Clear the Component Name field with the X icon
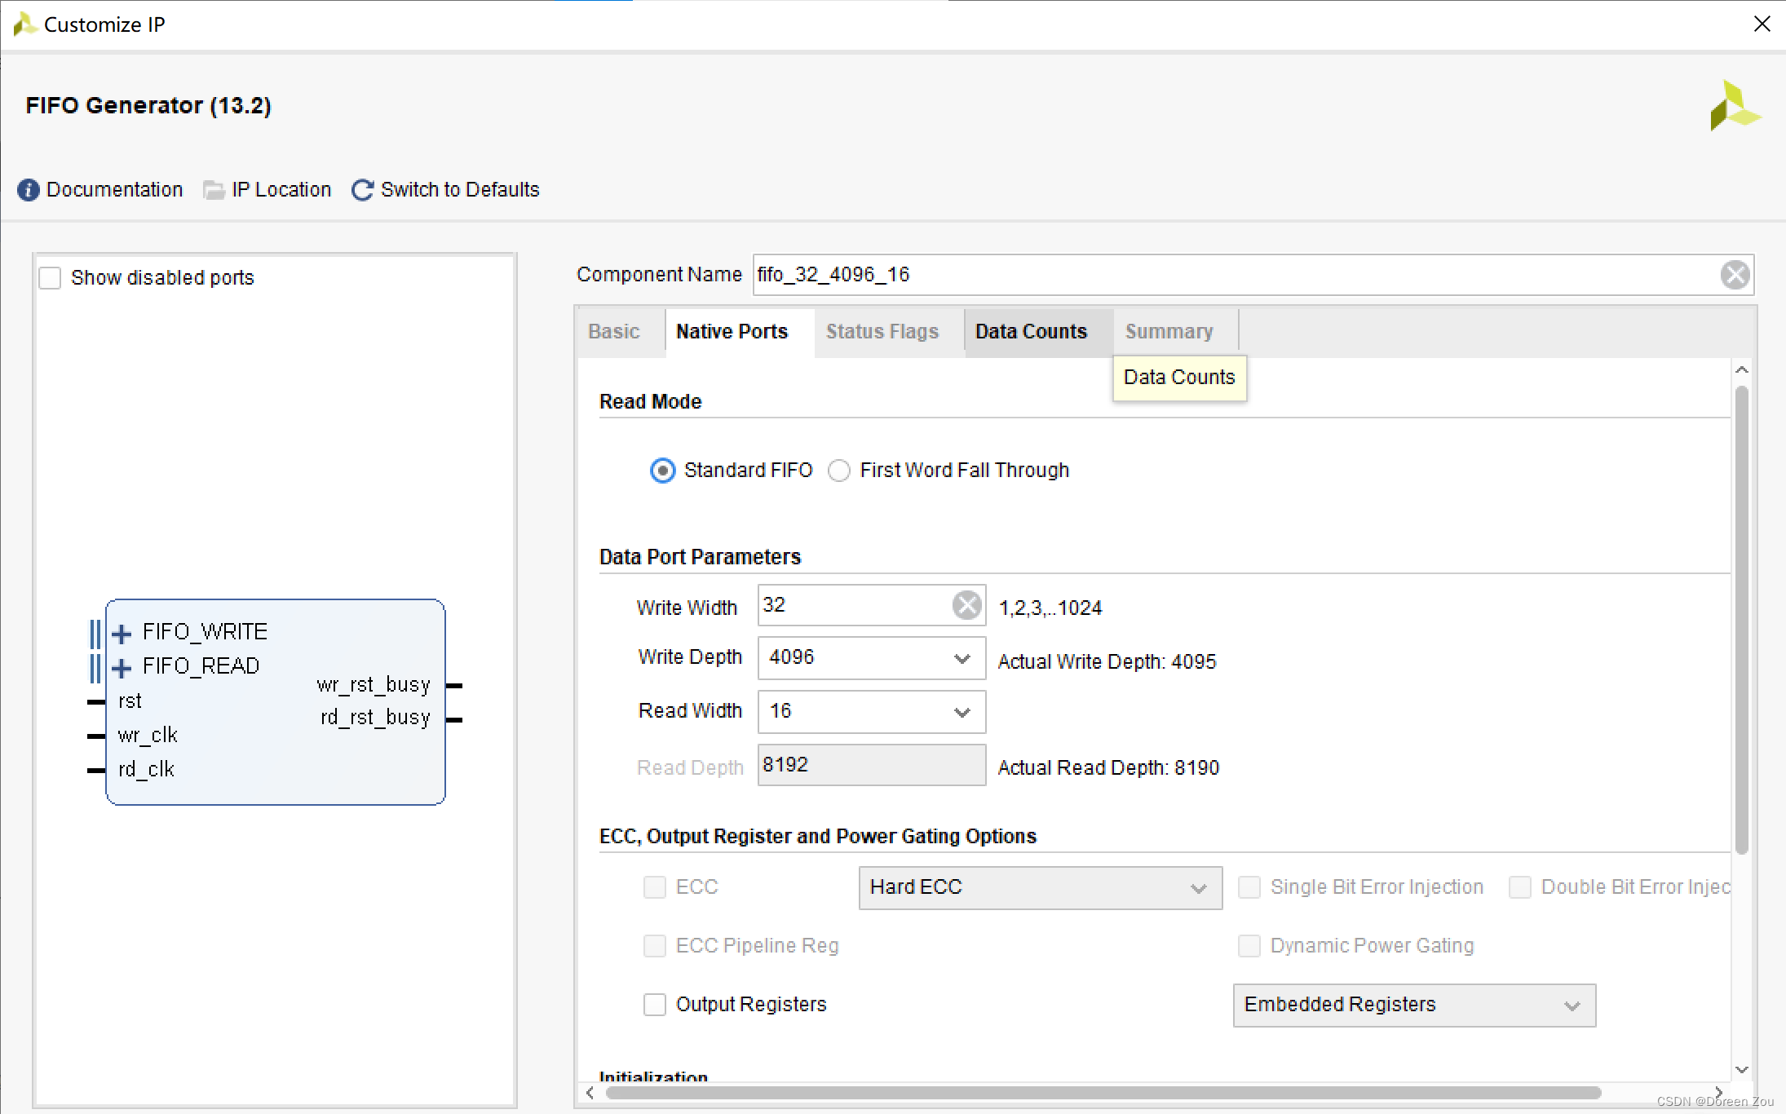The height and width of the screenshot is (1114, 1786). (1734, 275)
